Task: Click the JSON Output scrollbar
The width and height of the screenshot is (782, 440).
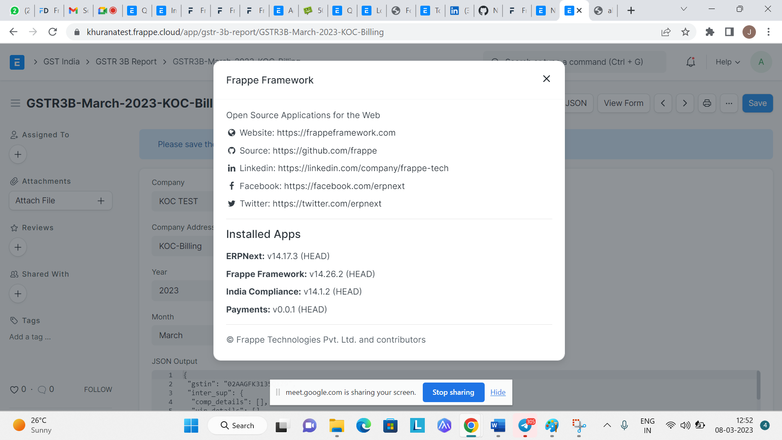Action: click(x=758, y=385)
